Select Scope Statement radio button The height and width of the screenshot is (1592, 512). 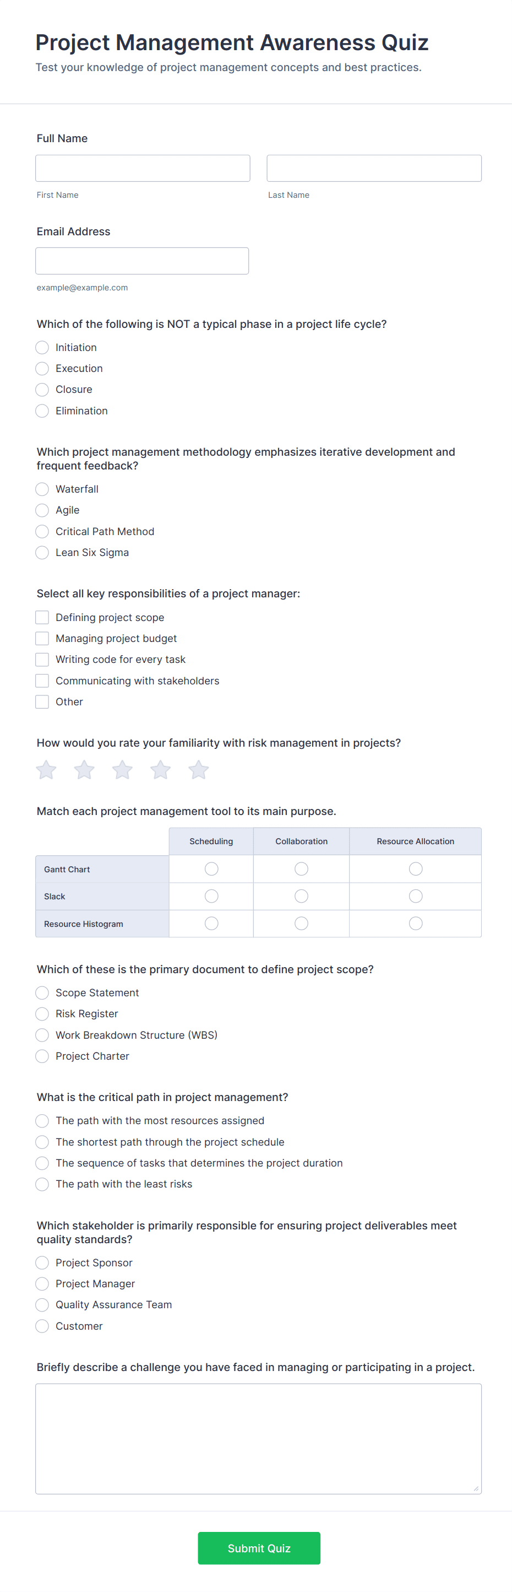tap(42, 992)
